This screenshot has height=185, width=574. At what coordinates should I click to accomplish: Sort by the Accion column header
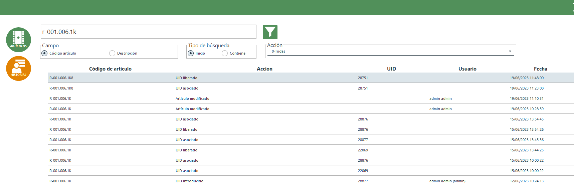click(x=264, y=69)
